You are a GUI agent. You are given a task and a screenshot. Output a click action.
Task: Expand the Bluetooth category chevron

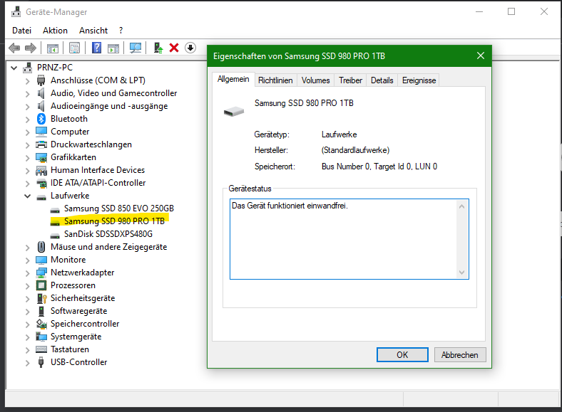pyautogui.click(x=27, y=119)
